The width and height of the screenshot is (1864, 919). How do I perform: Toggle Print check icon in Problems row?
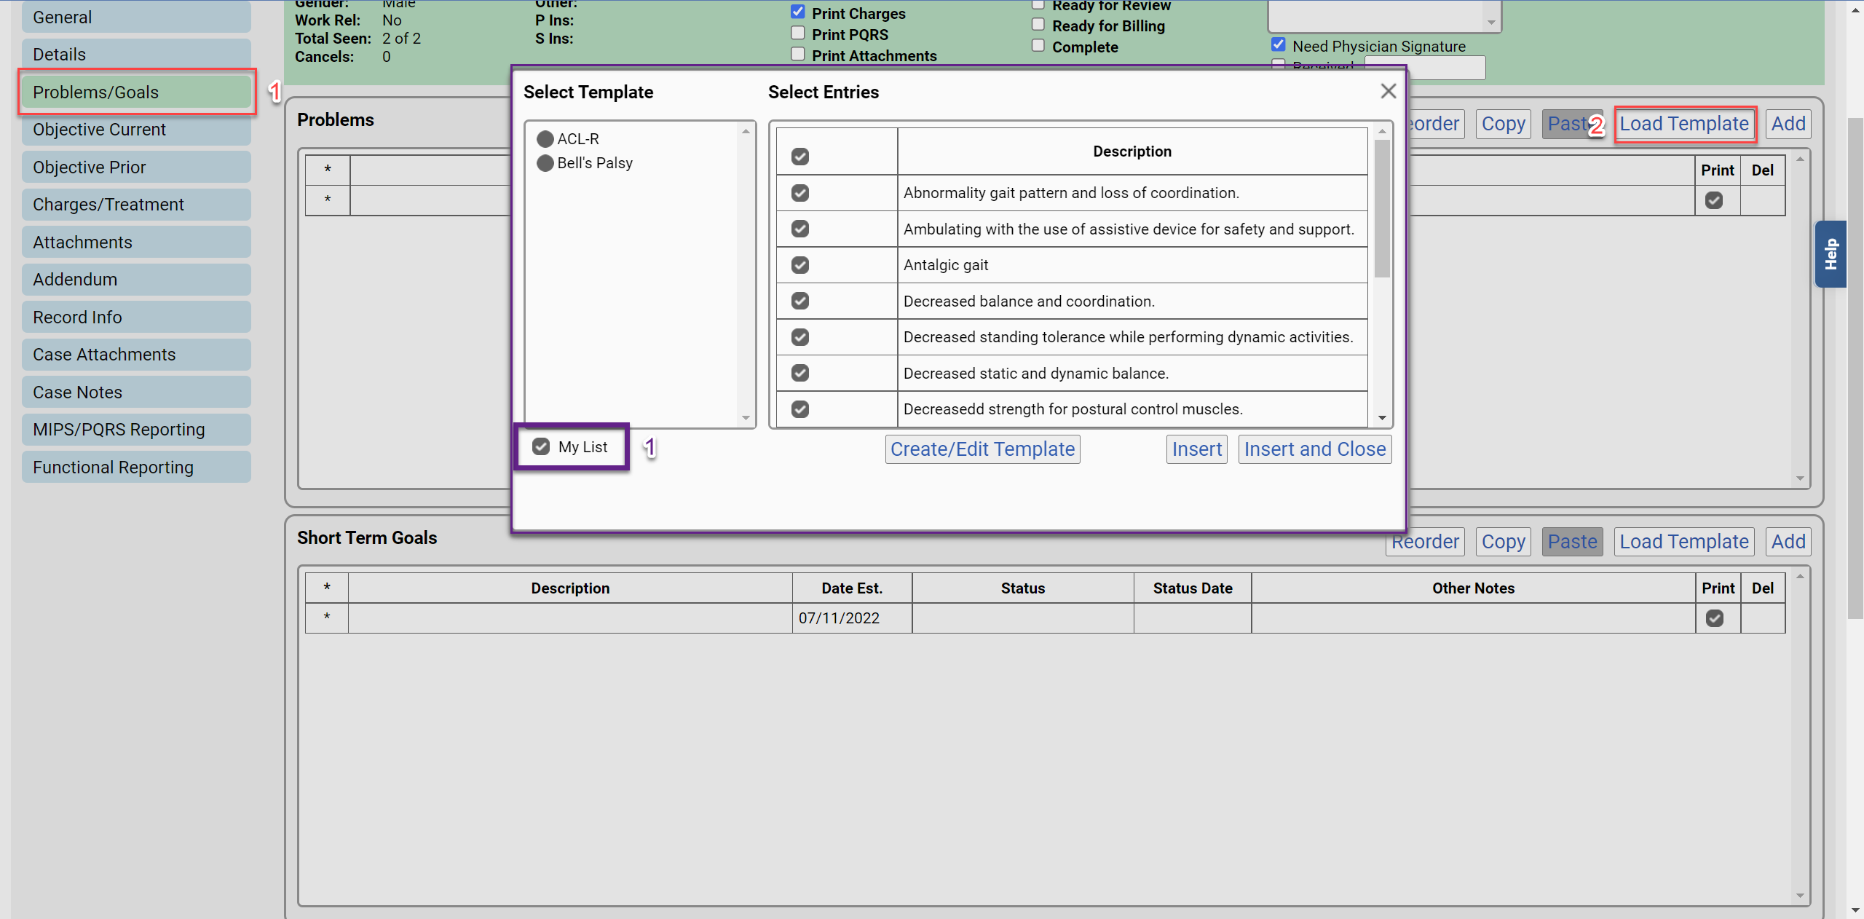tap(1714, 200)
